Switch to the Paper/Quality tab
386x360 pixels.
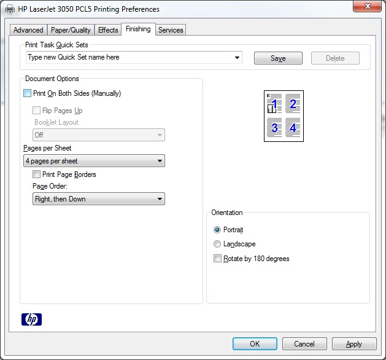pyautogui.click(x=71, y=30)
